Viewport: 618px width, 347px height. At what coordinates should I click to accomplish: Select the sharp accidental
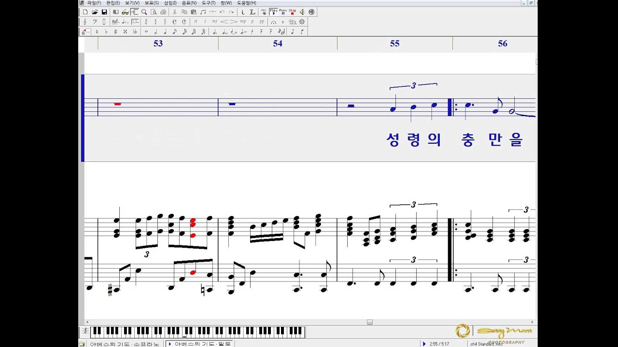point(115,31)
